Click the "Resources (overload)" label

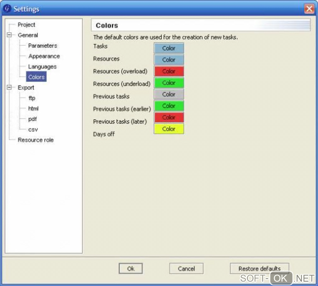point(120,71)
